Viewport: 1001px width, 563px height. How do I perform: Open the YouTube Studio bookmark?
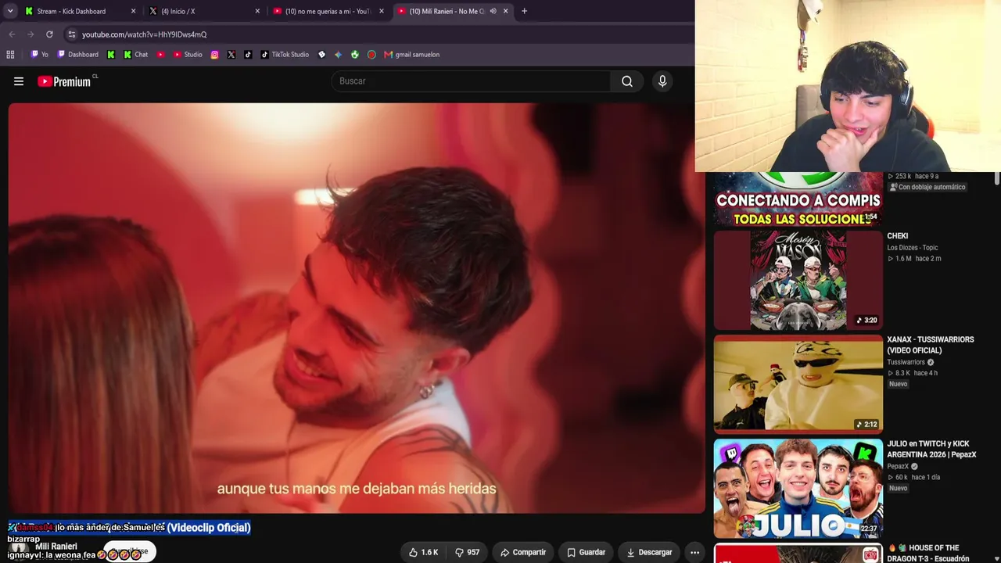(188, 55)
